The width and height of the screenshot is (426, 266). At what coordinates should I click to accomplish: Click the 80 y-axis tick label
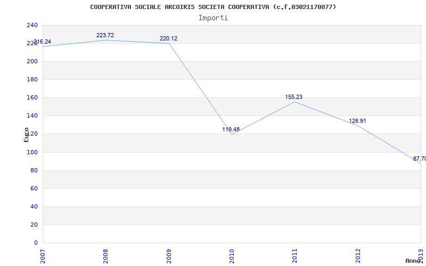point(34,170)
